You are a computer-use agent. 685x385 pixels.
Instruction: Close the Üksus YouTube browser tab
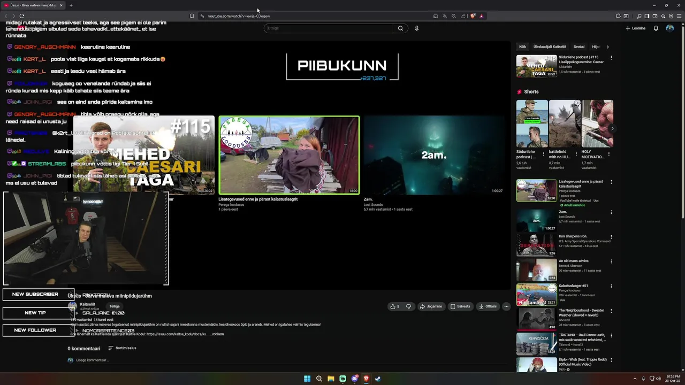tap(61, 5)
